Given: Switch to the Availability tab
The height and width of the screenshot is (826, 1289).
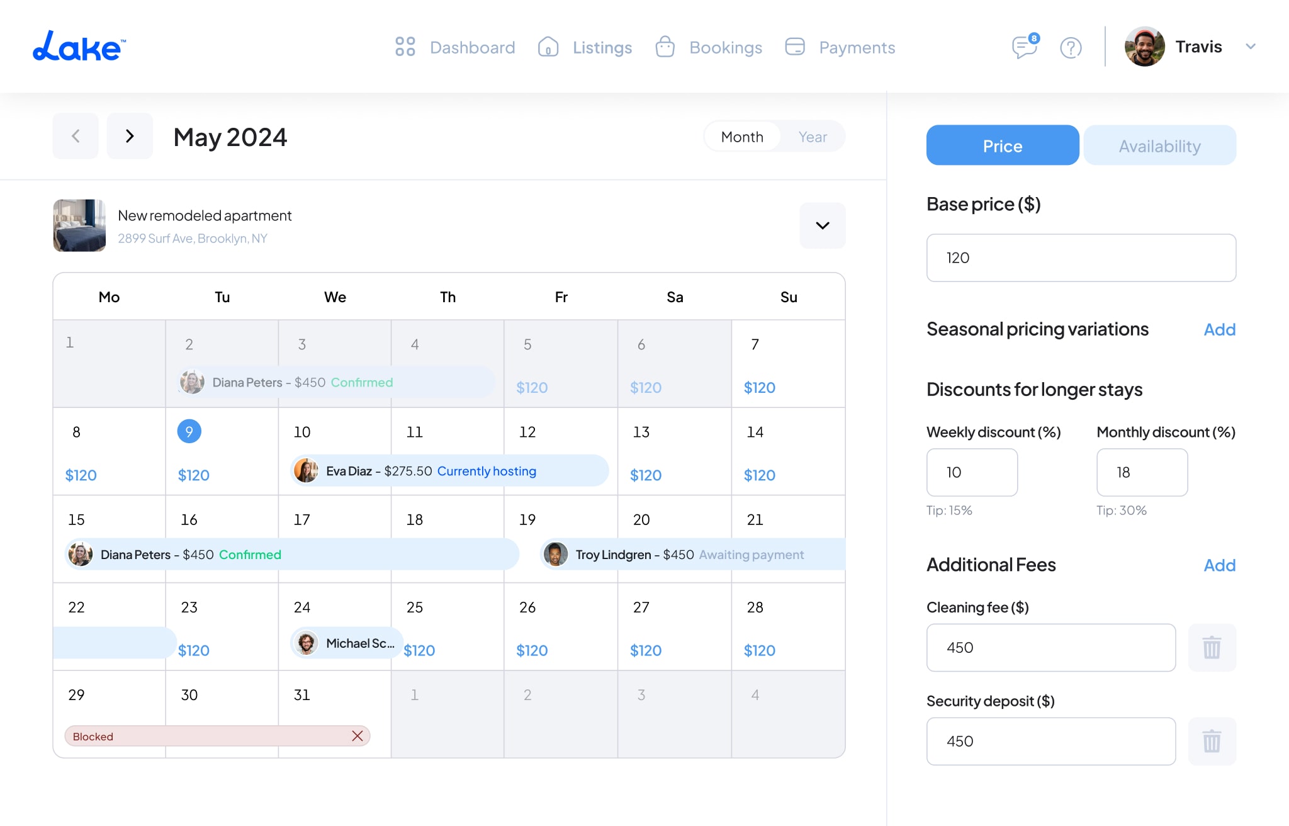Looking at the screenshot, I should click(1160, 145).
